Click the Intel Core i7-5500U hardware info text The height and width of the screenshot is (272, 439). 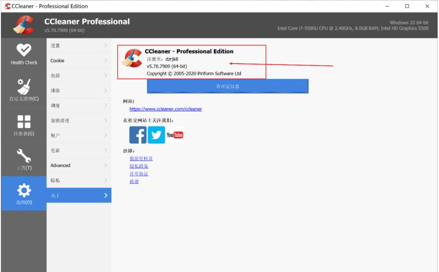[353, 28]
